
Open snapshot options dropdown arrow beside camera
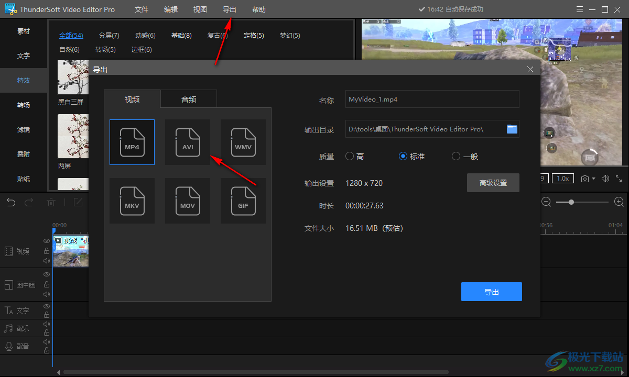[x=594, y=179]
